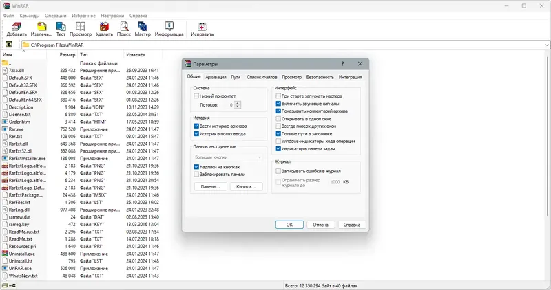
Task: Click the Добавить (Add) toolbar icon
Action: 17,29
